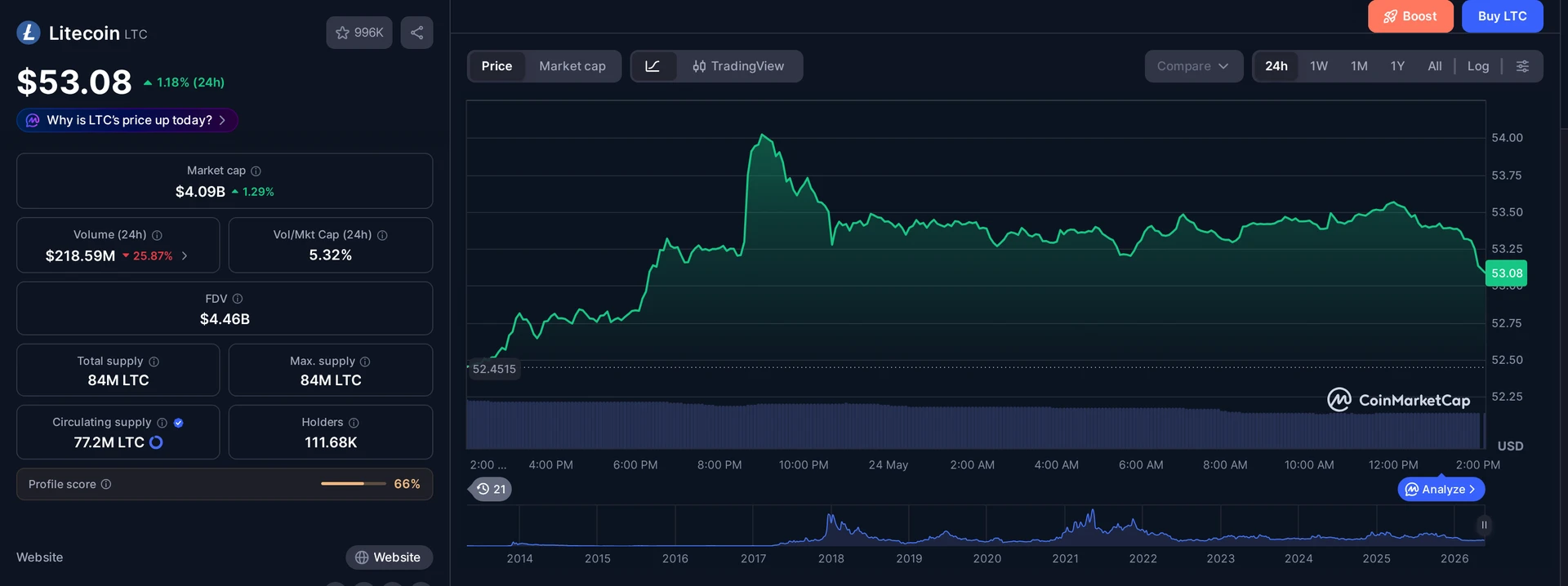Click the Circulating supply info icon
Viewport: 1568px width, 586px height.
pyautogui.click(x=162, y=423)
